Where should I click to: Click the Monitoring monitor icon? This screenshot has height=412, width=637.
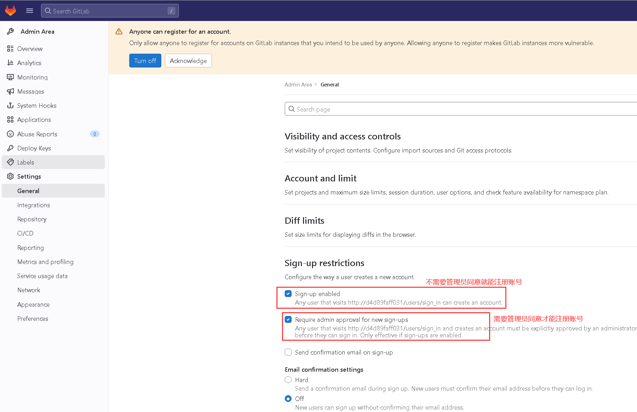pyautogui.click(x=10, y=77)
